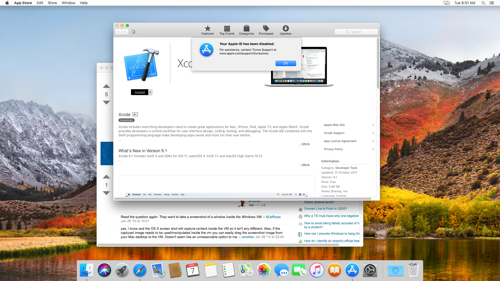Click the App Store search field
The height and width of the screenshot is (281, 500).
pyautogui.click(x=356, y=32)
